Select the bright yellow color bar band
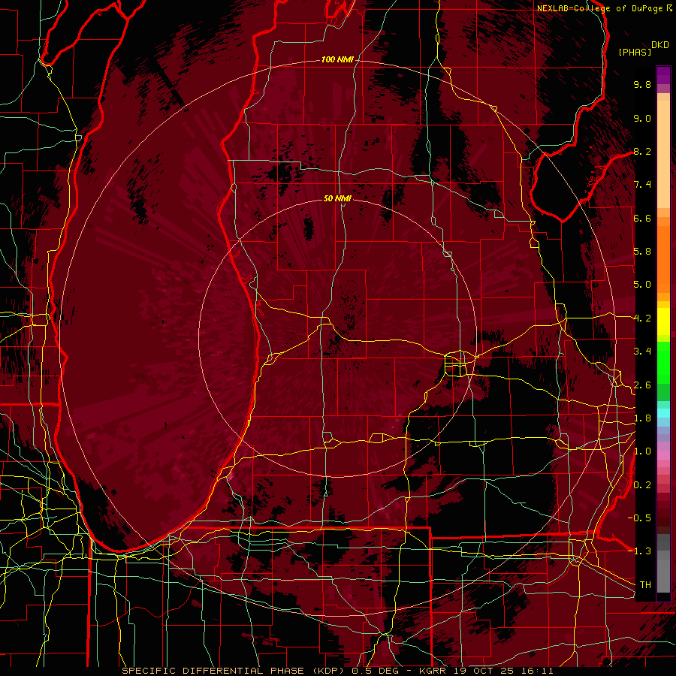Viewport: 676px width, 676px height. pyautogui.click(x=663, y=321)
